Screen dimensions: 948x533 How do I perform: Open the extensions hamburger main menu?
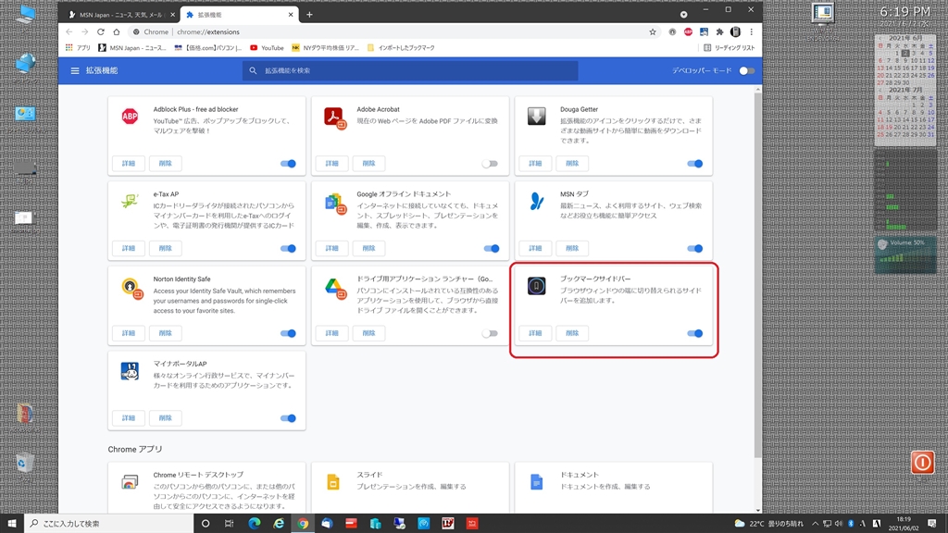[75, 70]
